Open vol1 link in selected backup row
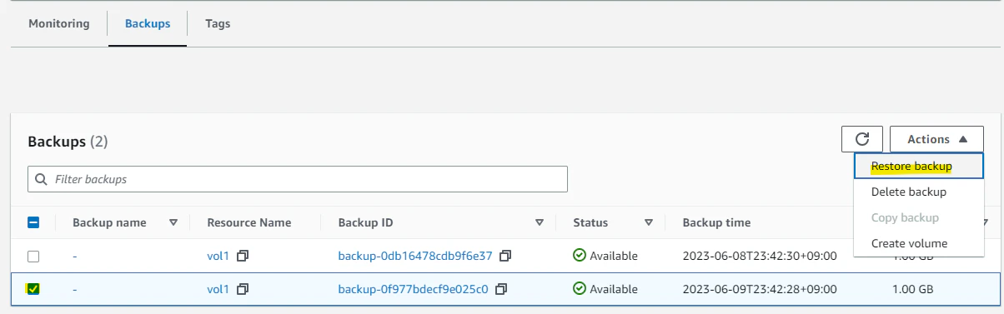 [218, 289]
